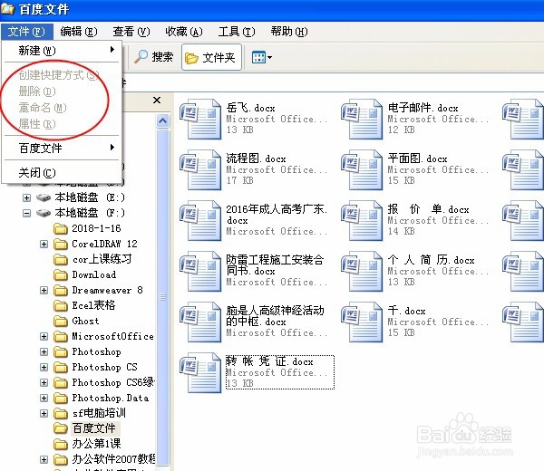Screen dimensions: 544x471
Task: Select the 流程图.docx Word file icon
Action: coord(200,169)
